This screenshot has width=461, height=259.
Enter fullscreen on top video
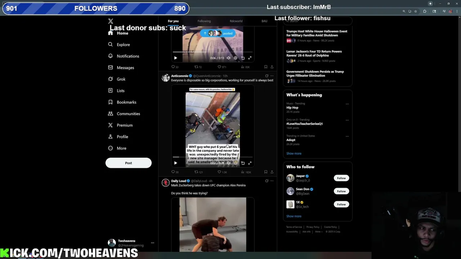[x=250, y=58]
